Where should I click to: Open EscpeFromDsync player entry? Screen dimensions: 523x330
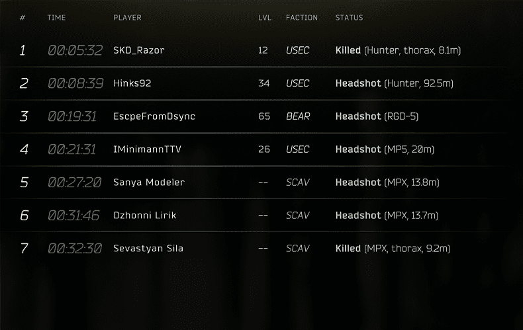(154, 116)
